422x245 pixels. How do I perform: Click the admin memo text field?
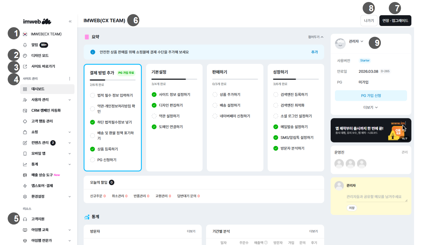click(x=377, y=197)
